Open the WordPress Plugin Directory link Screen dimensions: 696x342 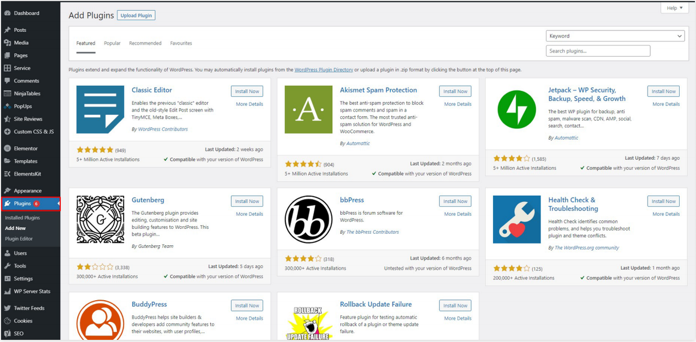324,70
